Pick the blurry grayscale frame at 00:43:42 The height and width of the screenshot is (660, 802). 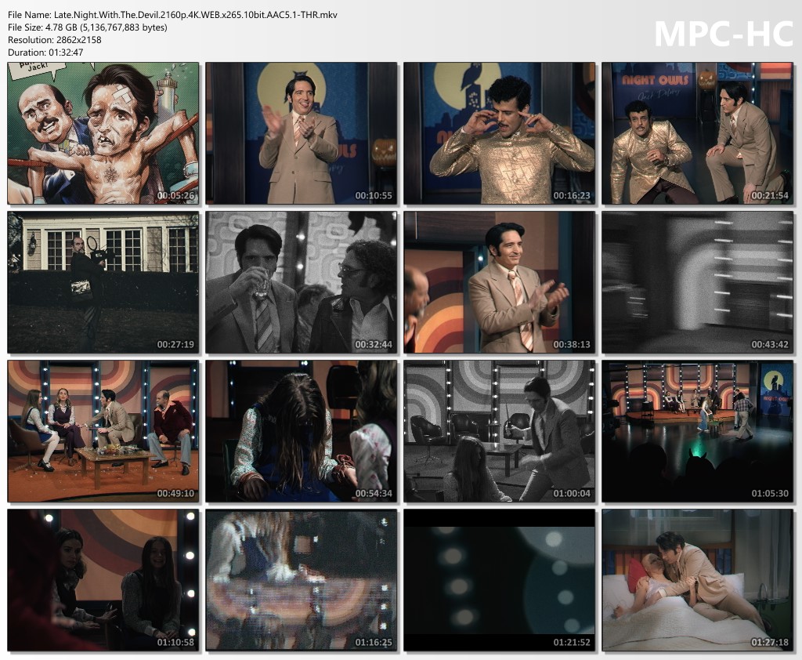pyautogui.click(x=698, y=283)
